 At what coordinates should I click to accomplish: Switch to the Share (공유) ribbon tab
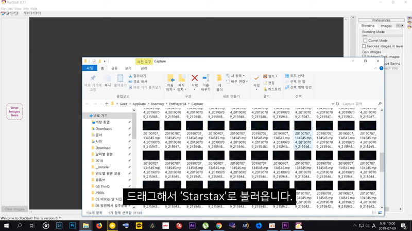(114, 68)
